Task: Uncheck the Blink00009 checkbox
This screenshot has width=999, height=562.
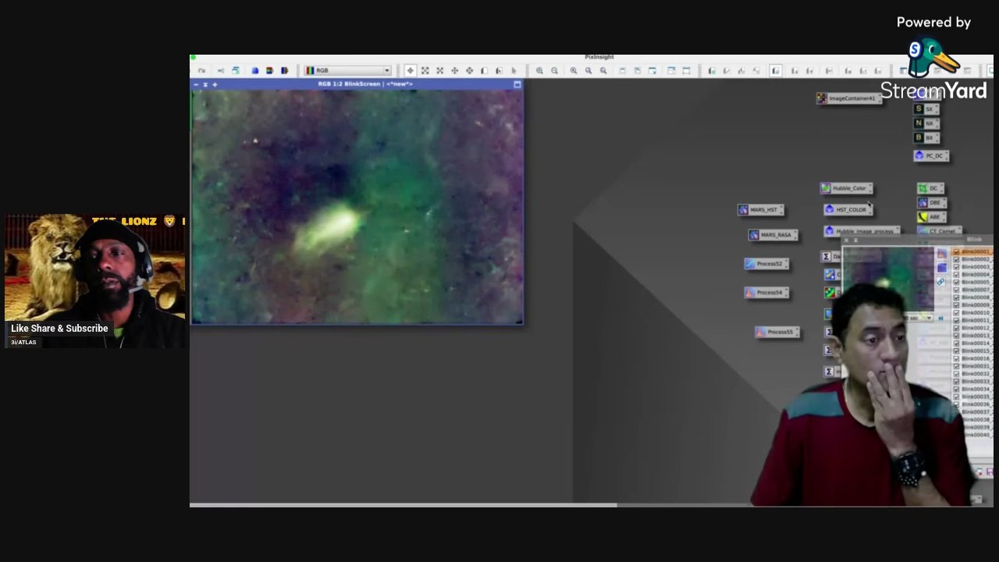Action: pyautogui.click(x=956, y=305)
